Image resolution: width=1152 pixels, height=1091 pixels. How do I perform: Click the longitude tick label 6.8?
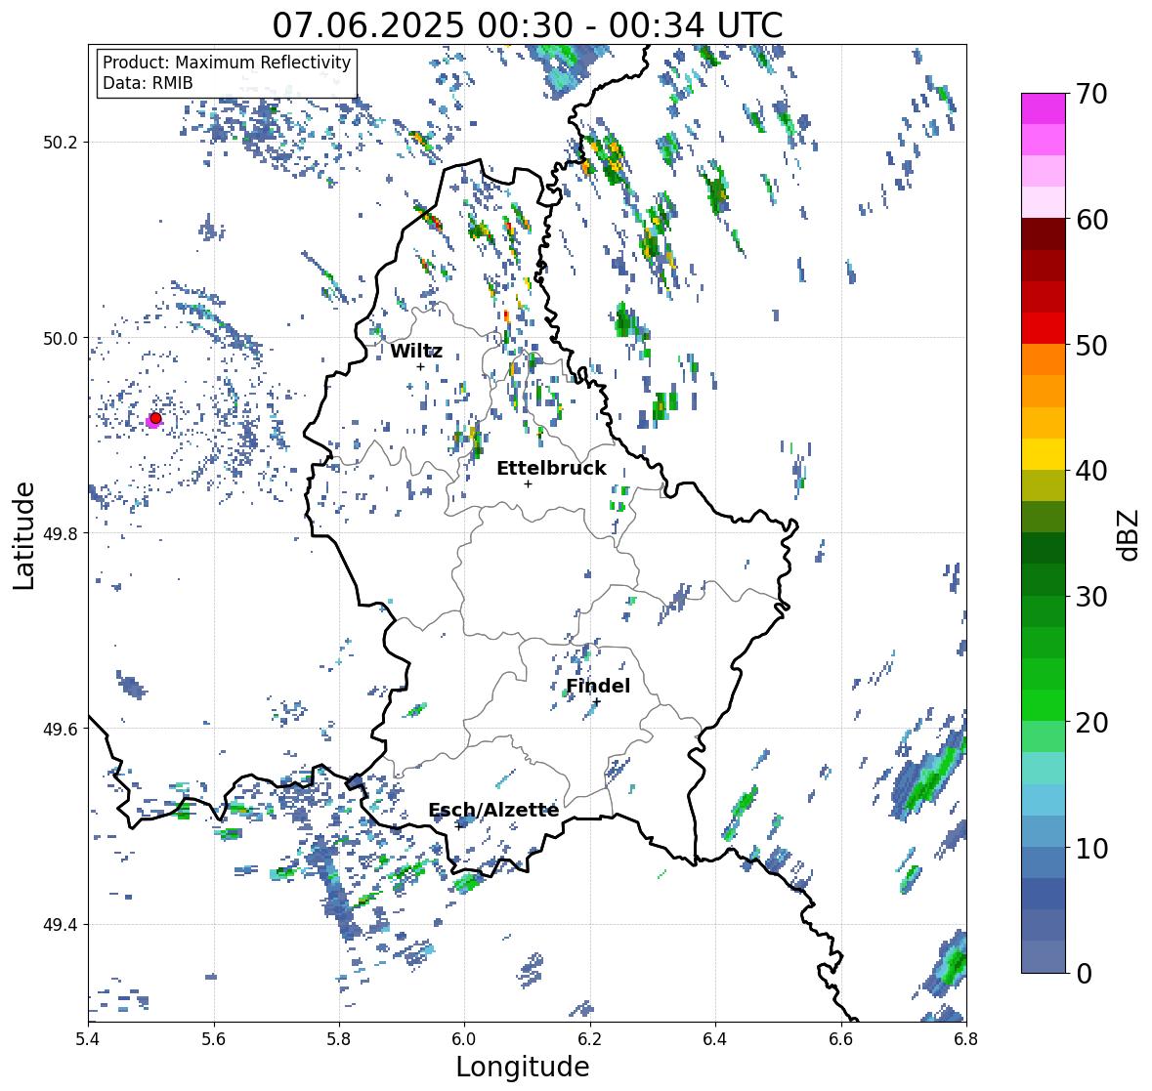point(966,1039)
